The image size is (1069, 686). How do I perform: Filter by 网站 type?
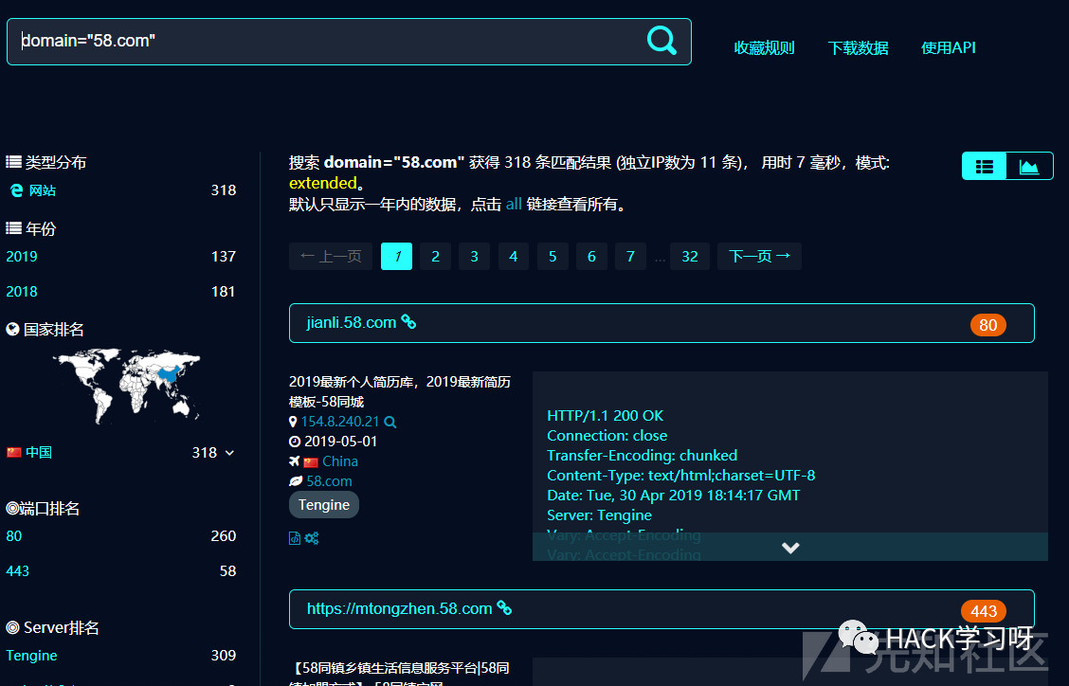click(x=43, y=190)
